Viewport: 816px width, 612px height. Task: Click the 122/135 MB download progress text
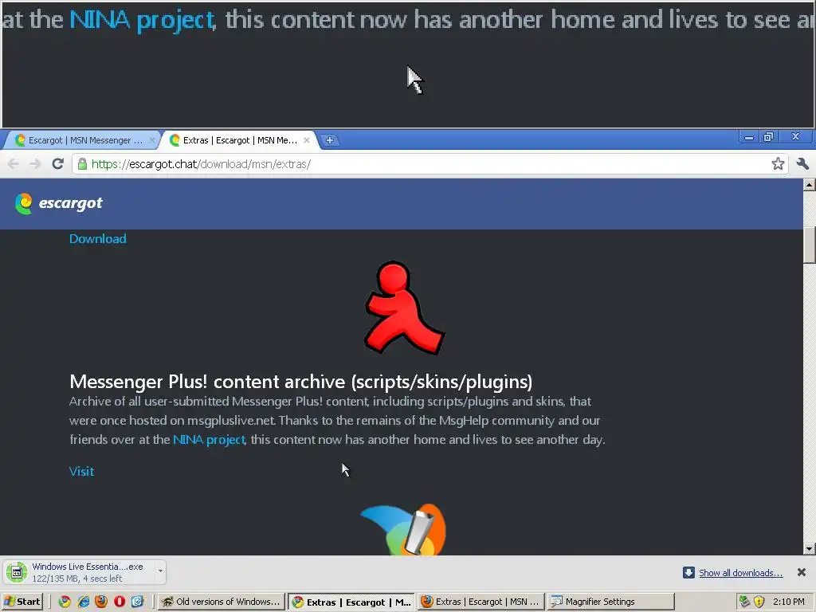[77, 579]
